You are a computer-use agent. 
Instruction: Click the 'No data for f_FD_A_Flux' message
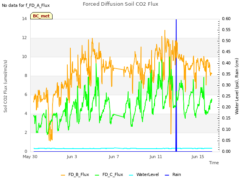[26, 5]
